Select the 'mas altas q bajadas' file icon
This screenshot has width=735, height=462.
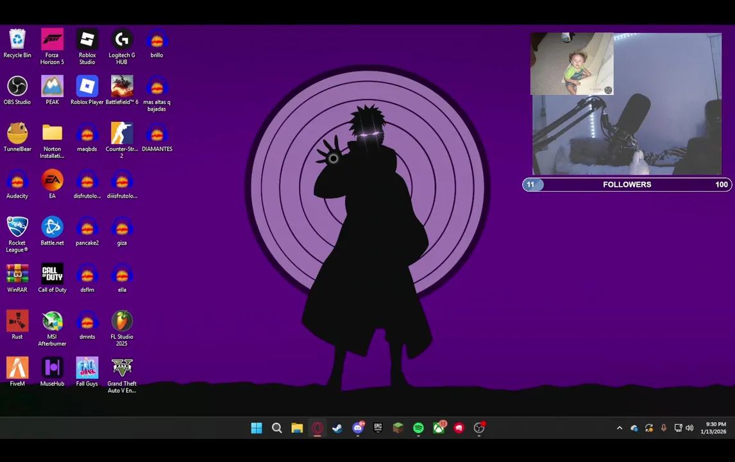[156, 93]
